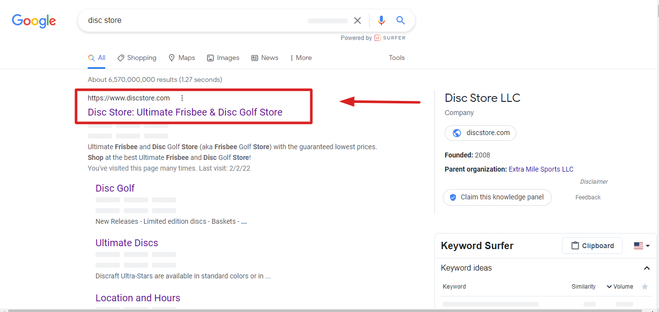Click the https://www.discstore.com URL text
The width and height of the screenshot is (659, 312).
(129, 98)
